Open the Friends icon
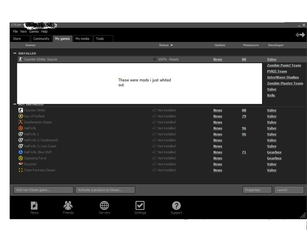This screenshot has height=230, width=307. 68,205
